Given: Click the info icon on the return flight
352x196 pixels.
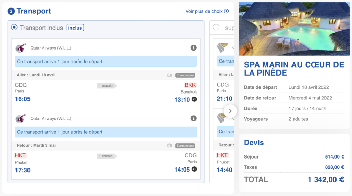Looking at the screenshot, I should tap(194, 118).
